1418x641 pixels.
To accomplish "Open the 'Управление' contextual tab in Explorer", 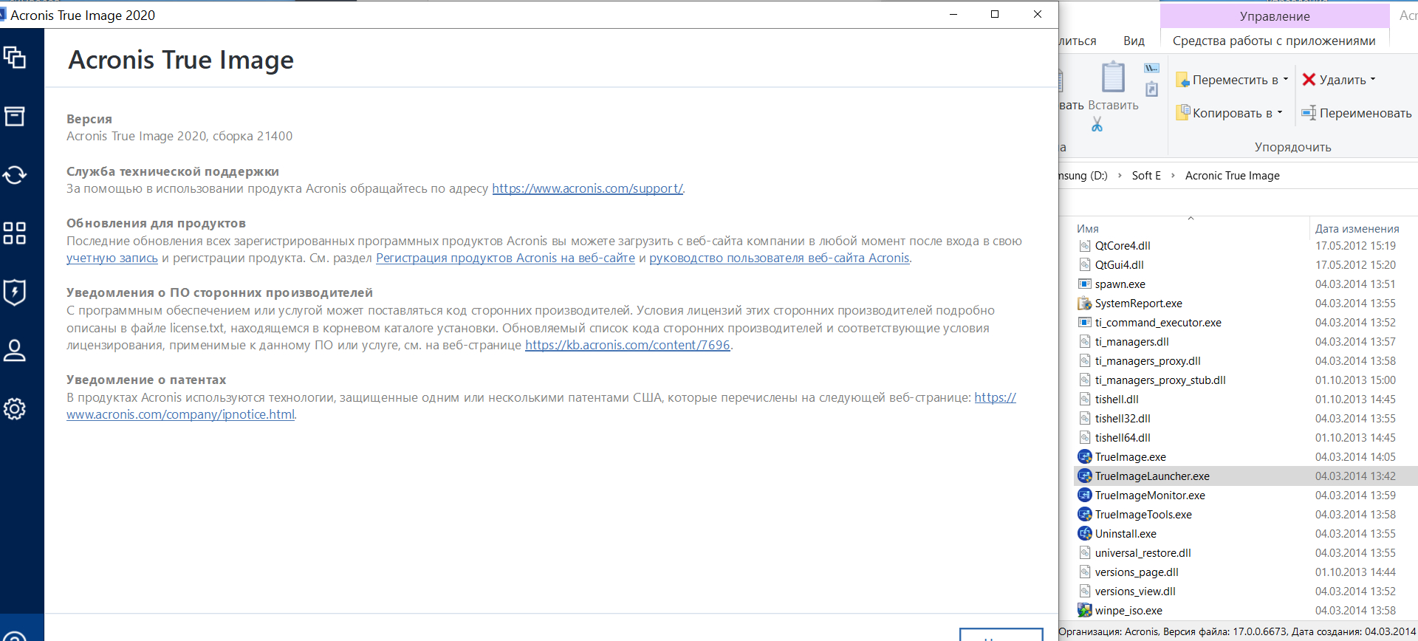I will [x=1275, y=16].
